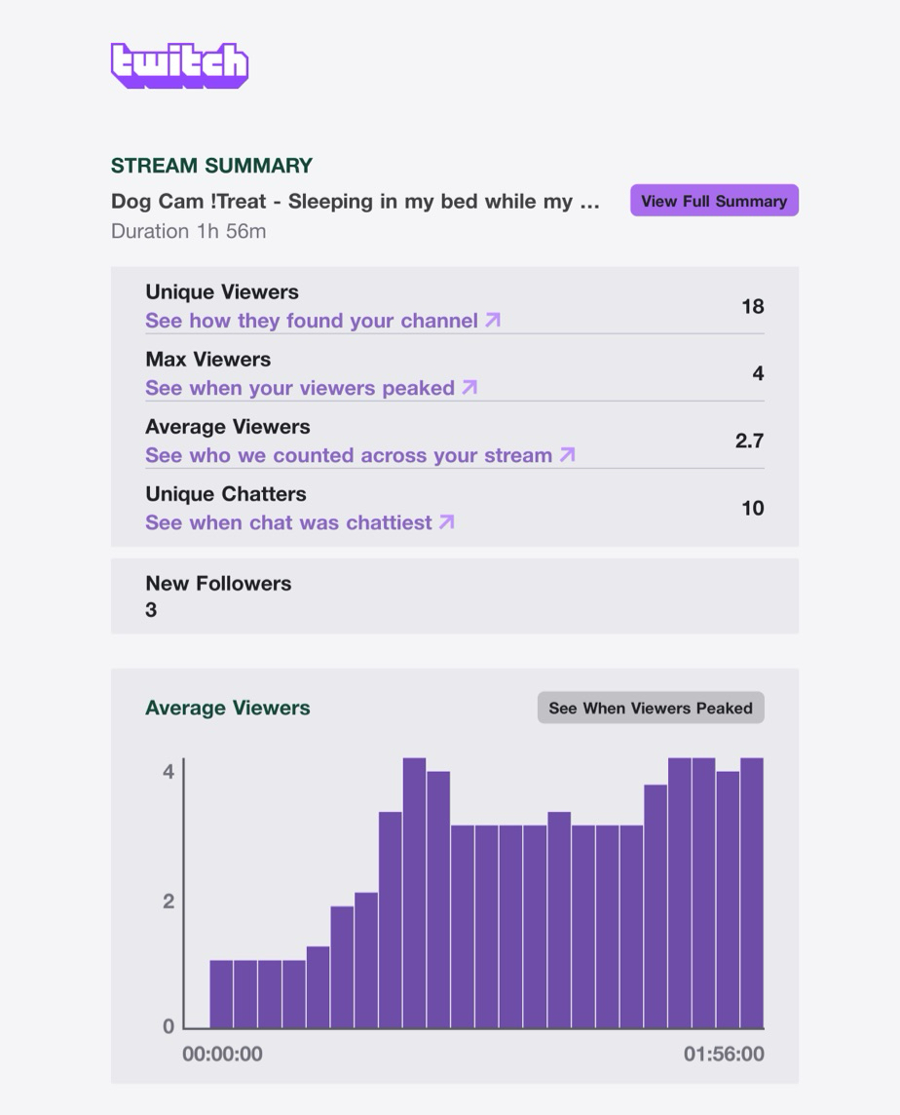Open the View Full Summary button
Image resolution: width=900 pixels, height=1115 pixels.
click(714, 201)
